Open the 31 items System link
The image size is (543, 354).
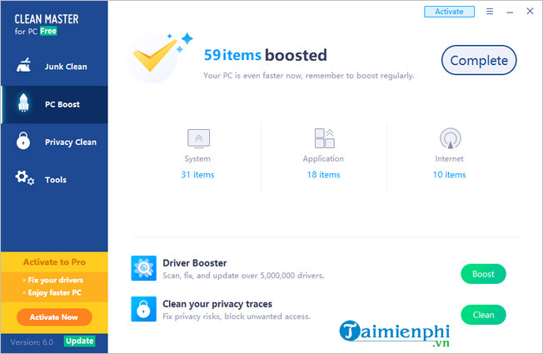(197, 175)
